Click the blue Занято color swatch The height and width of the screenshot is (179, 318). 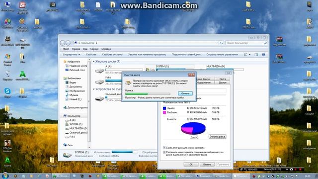click(164, 108)
